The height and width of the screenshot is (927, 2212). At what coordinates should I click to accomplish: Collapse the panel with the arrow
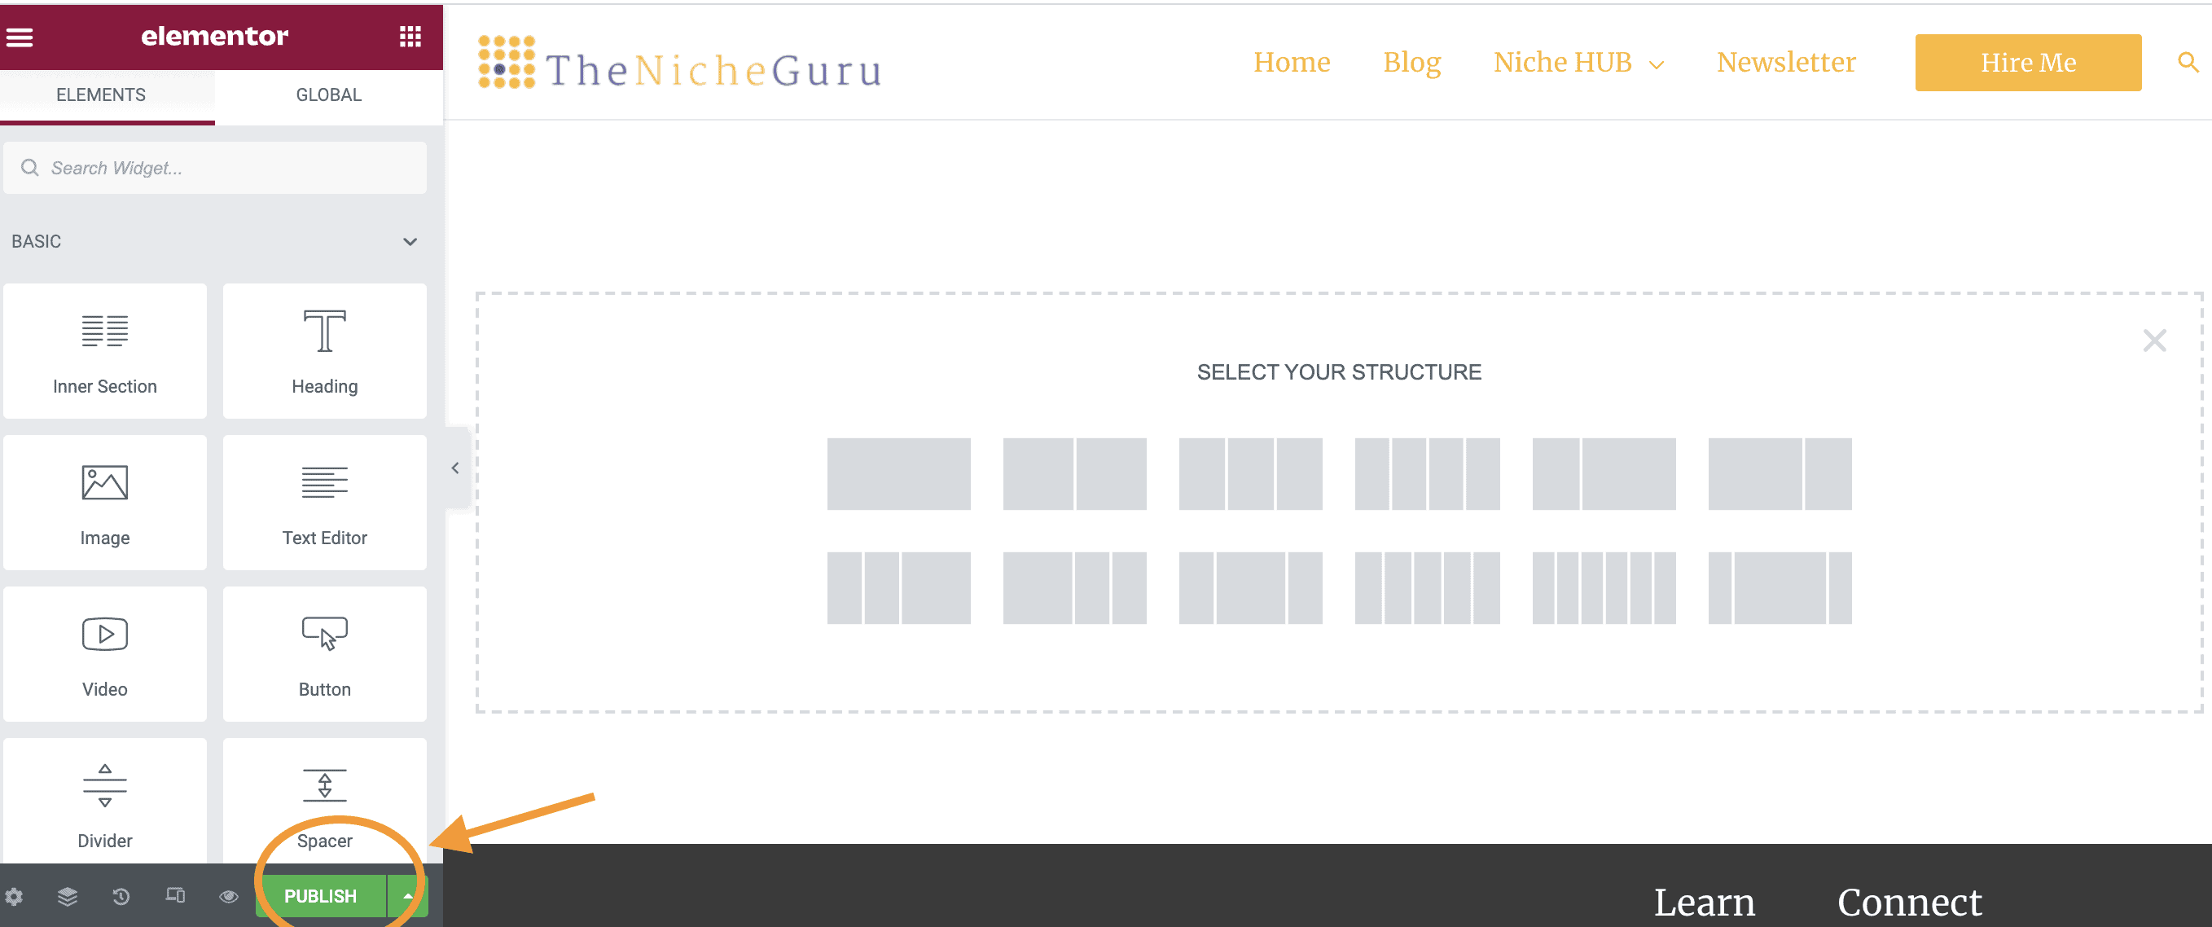point(455,468)
